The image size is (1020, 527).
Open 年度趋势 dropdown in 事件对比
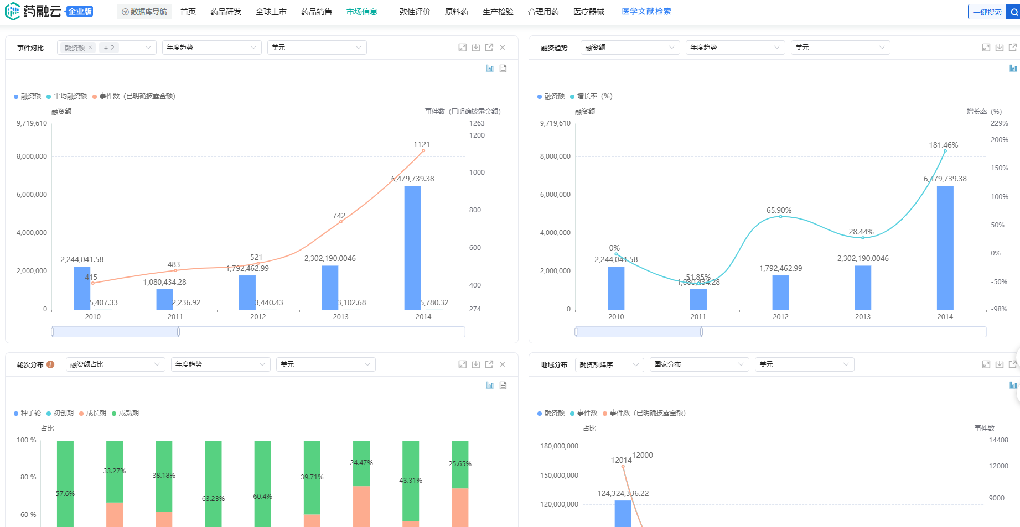[x=212, y=48]
